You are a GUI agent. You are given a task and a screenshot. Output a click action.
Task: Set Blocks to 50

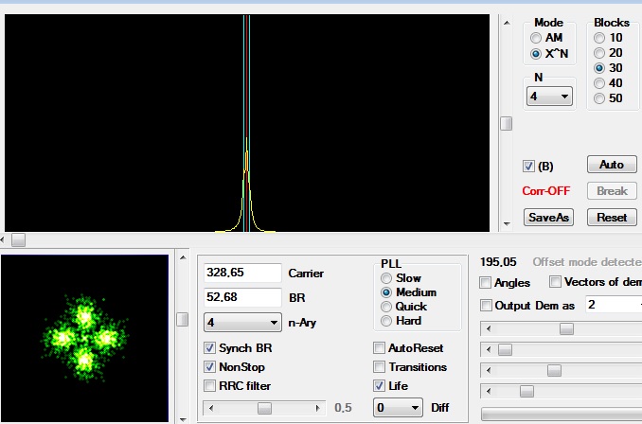(599, 98)
